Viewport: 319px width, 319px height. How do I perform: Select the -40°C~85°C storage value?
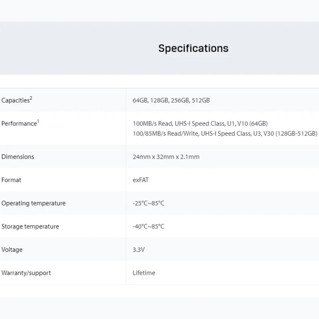pos(148,226)
